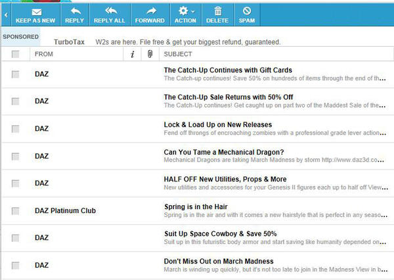Select the DAZ Platinum Club email checkbox
394x280 pixels.
(15, 211)
